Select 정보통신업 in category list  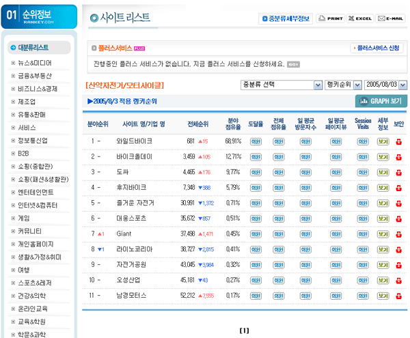33,141
